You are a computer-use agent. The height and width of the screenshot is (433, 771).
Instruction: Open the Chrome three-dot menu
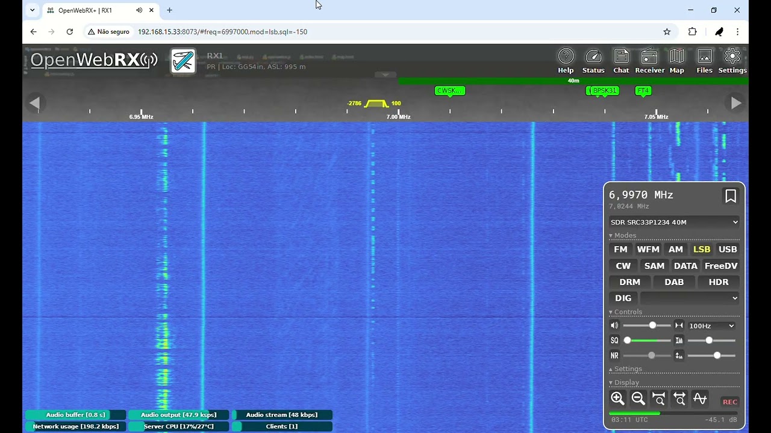(737, 32)
